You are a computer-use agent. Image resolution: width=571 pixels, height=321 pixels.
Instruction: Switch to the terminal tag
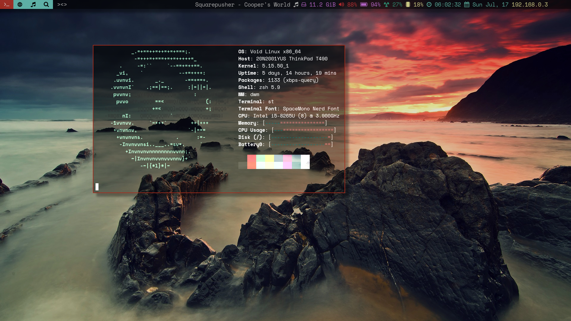point(7,4)
